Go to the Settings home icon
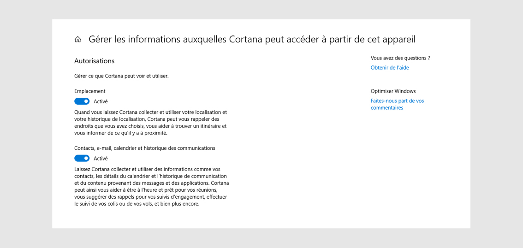 click(78, 40)
